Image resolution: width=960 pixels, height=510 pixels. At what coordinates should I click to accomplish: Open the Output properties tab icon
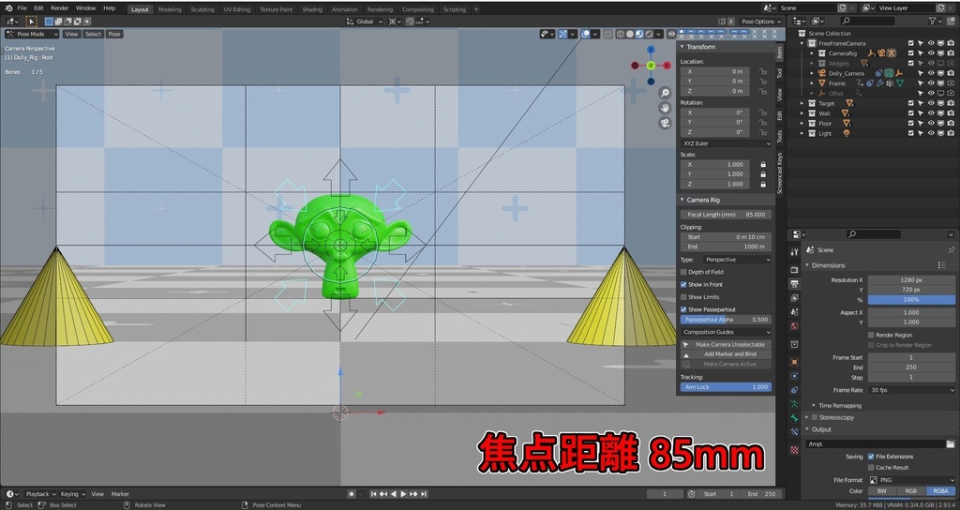(x=794, y=283)
